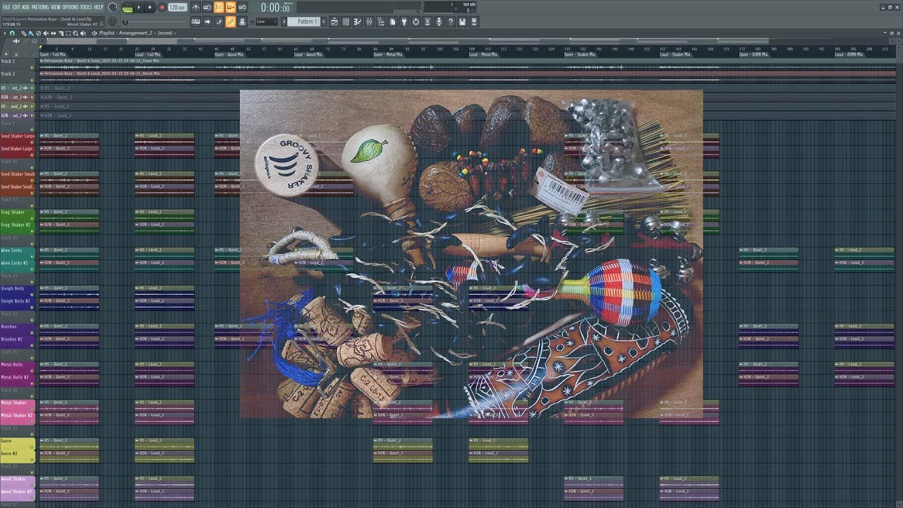Click the 'Quiet - Full Mix' timeline marker
Image resolution: width=903 pixels, height=508 pixels.
click(53, 54)
